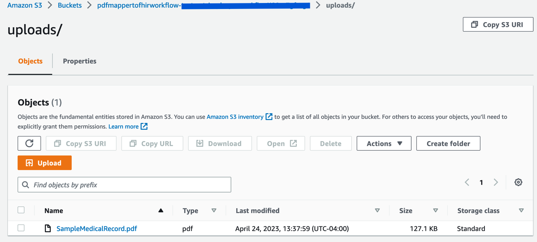This screenshot has width=537, height=242.
Task: Open the Actions dropdown menu
Action: [x=384, y=143]
